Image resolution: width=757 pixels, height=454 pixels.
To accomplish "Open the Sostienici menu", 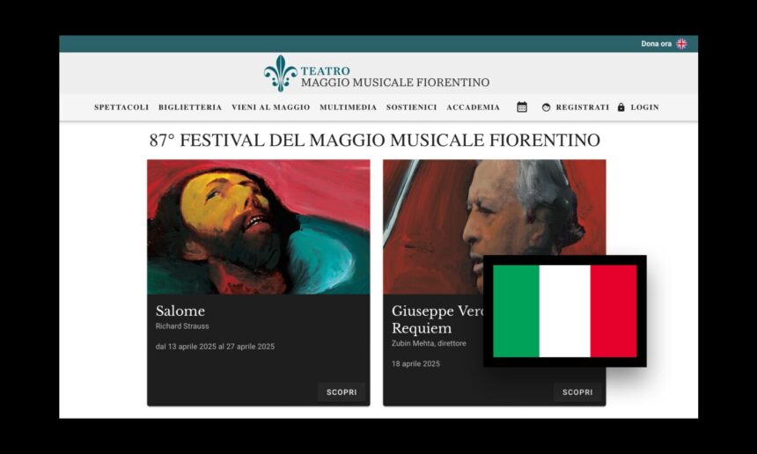I will [x=411, y=107].
